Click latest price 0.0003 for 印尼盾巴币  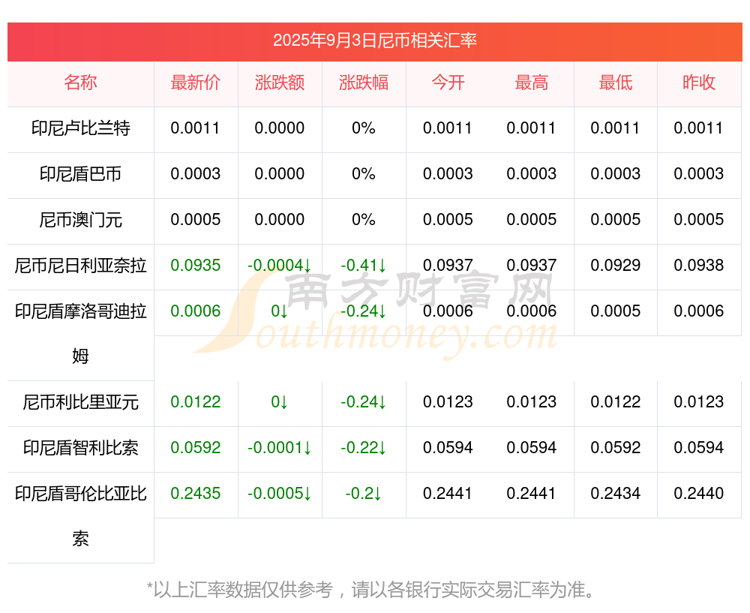tap(196, 174)
